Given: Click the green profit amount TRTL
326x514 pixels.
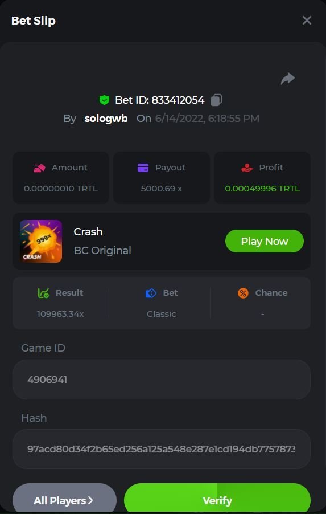Looking at the screenshot, I should [x=262, y=189].
